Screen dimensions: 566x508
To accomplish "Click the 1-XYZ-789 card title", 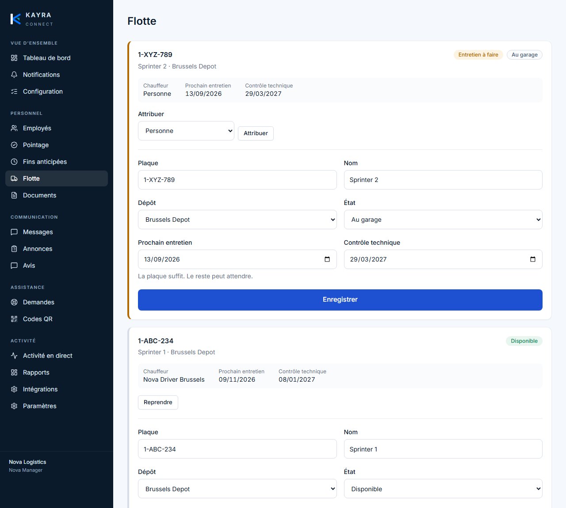I will [x=155, y=55].
